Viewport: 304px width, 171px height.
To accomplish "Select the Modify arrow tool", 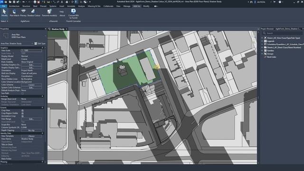I will (4, 13).
